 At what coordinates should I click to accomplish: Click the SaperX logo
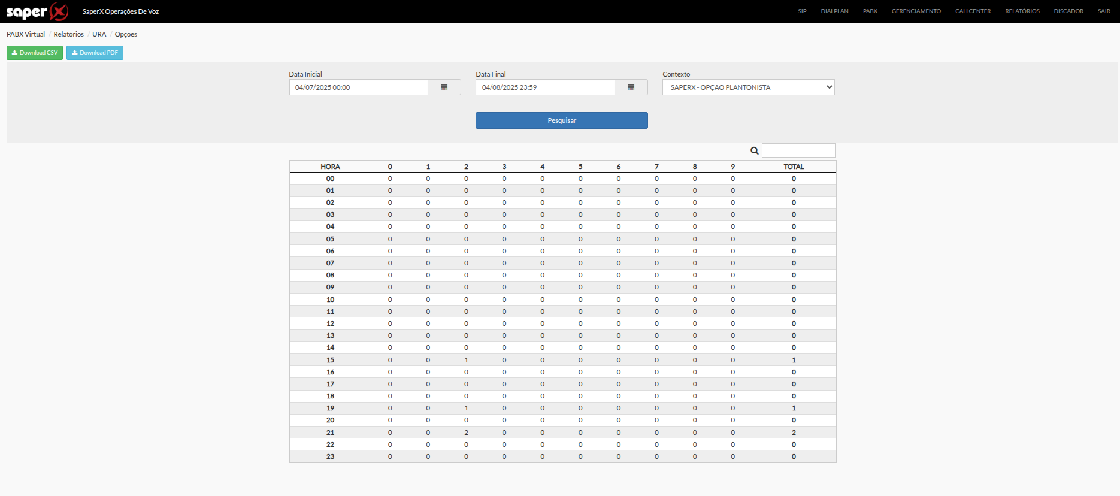coord(37,11)
